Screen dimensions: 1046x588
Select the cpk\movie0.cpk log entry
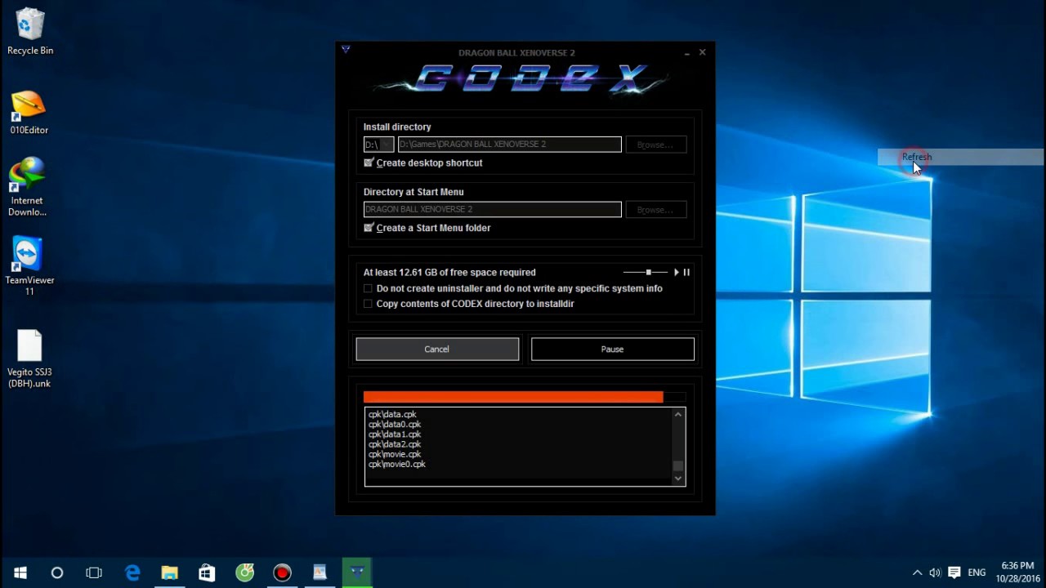[x=397, y=465]
